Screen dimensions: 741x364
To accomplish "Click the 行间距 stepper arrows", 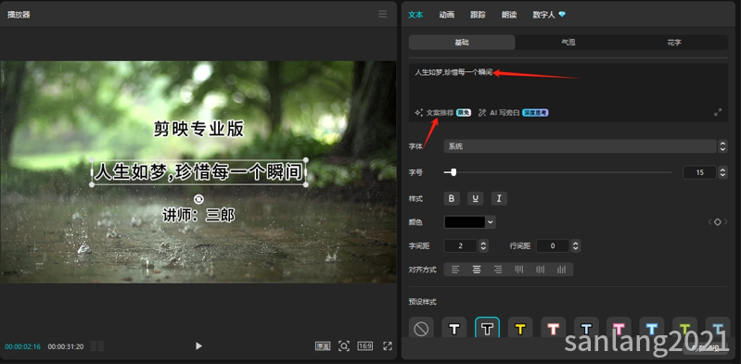I will [575, 245].
